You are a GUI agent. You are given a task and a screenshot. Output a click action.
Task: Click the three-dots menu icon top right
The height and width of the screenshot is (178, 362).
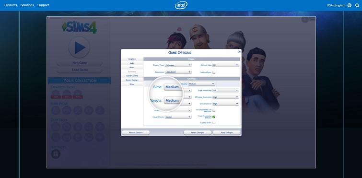coord(313,19)
